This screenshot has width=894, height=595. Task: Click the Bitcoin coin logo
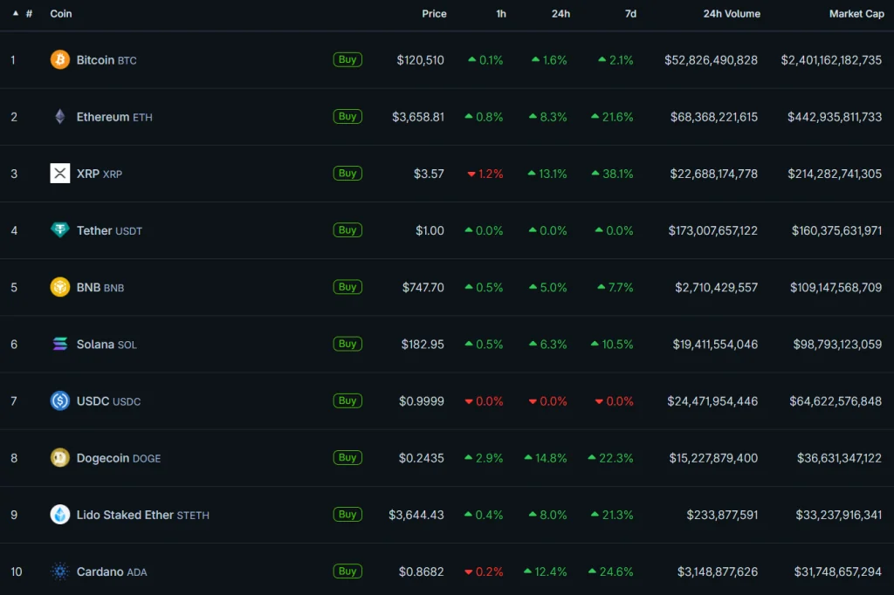[x=60, y=60]
